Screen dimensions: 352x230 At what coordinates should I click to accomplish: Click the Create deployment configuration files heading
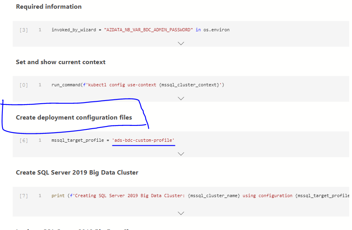point(74,118)
